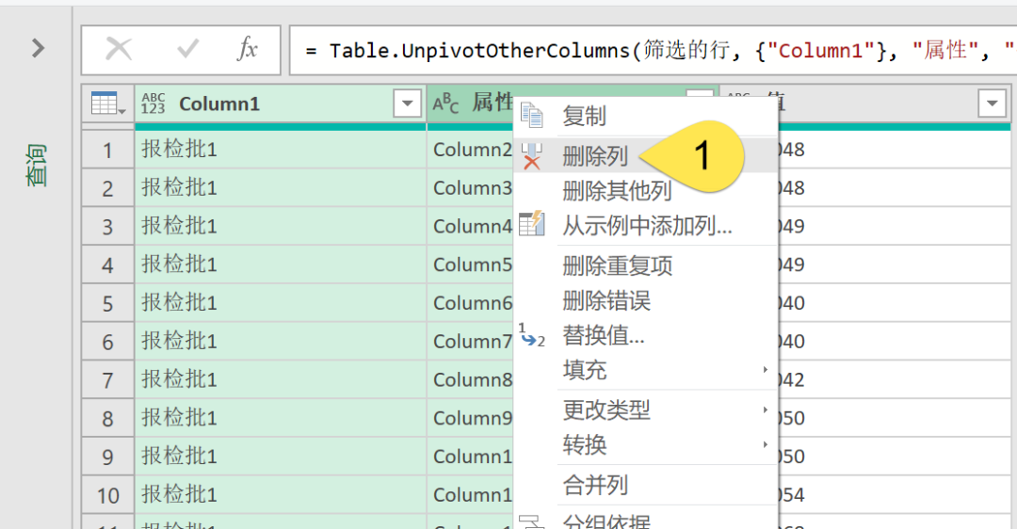Click the add-column-from-examples icon
1017x529 pixels.
click(532, 224)
